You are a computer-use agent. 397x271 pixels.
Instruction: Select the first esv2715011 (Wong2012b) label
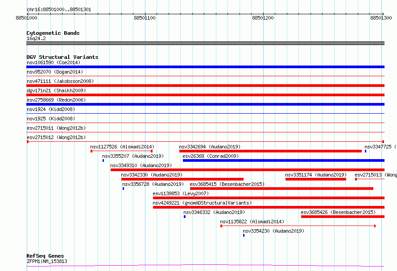[56, 128]
